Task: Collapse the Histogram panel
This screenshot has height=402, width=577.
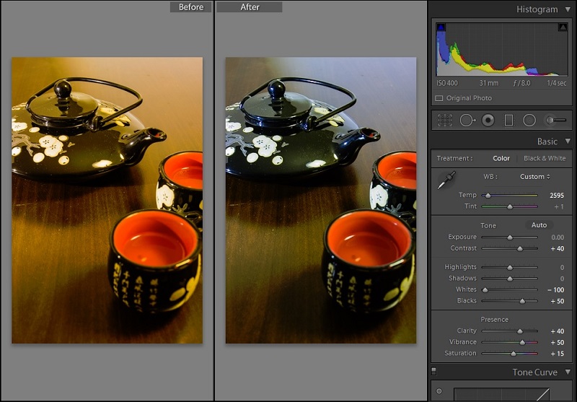Action: 568,9
